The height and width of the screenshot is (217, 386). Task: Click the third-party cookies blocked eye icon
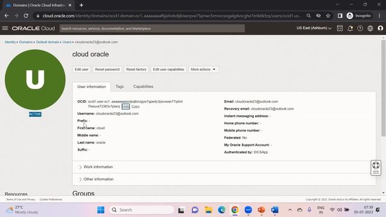318,16
